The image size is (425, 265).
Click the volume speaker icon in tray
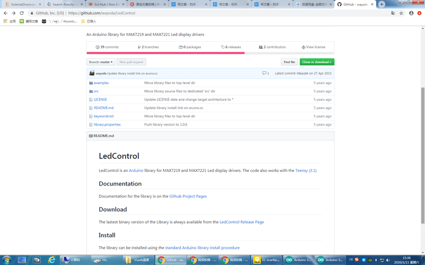click(x=388, y=260)
